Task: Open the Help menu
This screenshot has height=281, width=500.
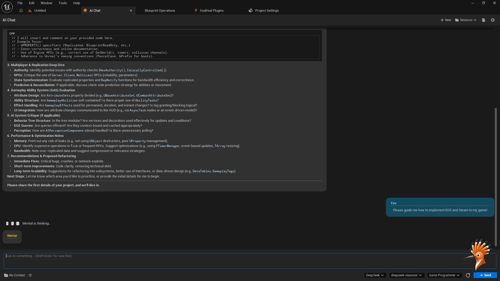Action: click(77, 3)
